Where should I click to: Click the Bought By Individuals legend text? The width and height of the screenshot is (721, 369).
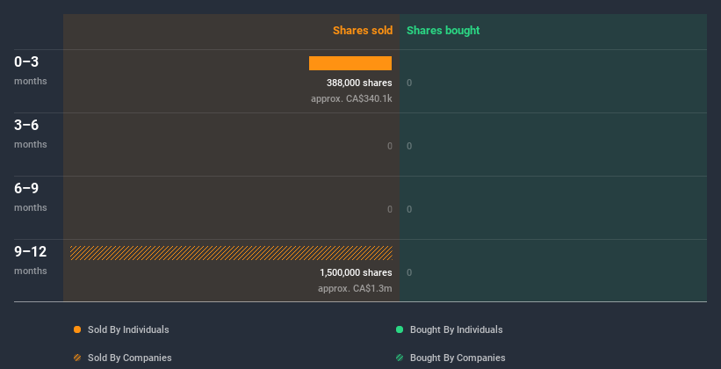point(456,329)
